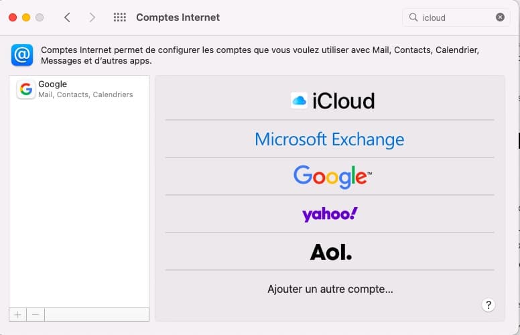The height and width of the screenshot is (335, 520).
Task: Focus the search field containing icloud
Action: click(x=456, y=17)
